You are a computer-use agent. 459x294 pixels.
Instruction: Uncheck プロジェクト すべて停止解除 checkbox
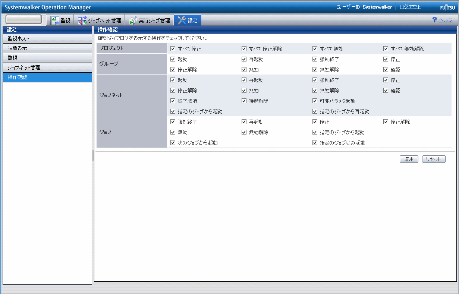coord(244,48)
